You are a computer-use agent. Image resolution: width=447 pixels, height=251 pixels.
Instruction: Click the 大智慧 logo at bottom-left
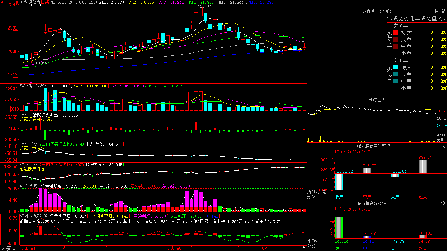9,248
